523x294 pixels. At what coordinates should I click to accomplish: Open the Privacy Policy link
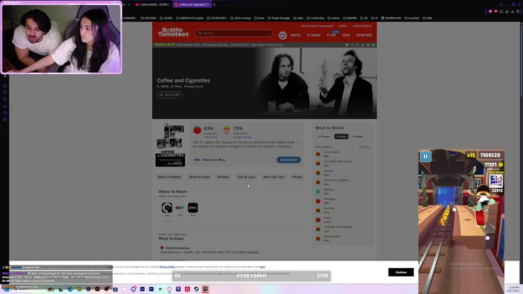[168, 267]
